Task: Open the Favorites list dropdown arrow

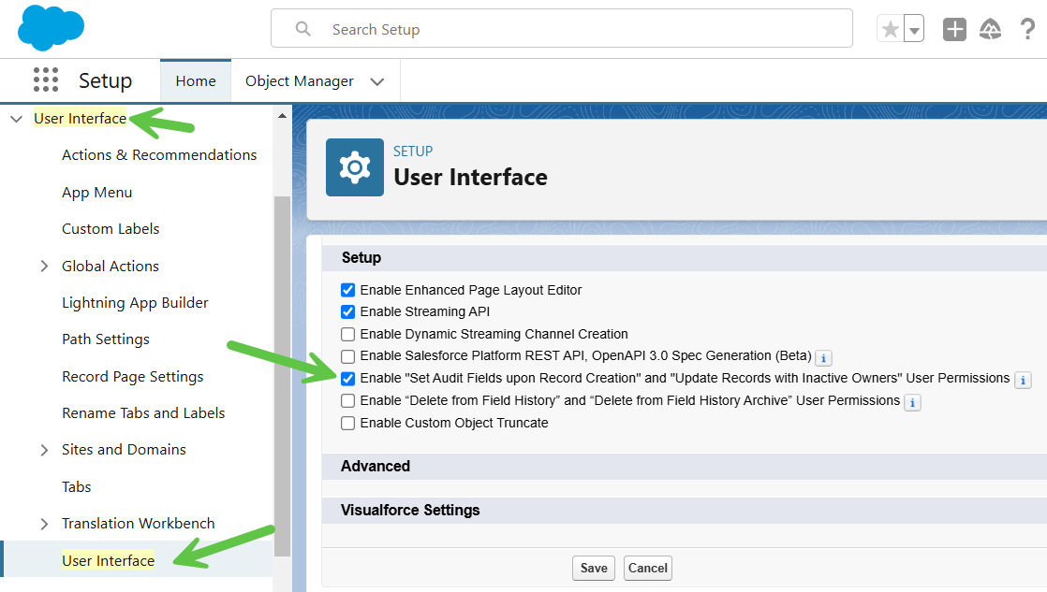Action: [x=914, y=29]
